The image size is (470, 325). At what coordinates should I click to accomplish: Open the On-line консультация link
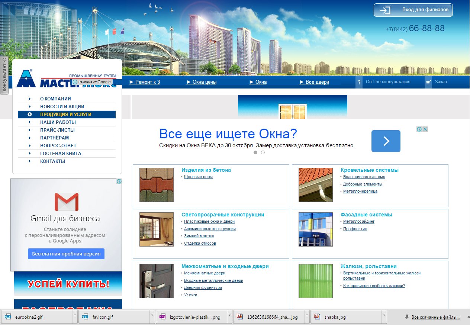point(388,82)
